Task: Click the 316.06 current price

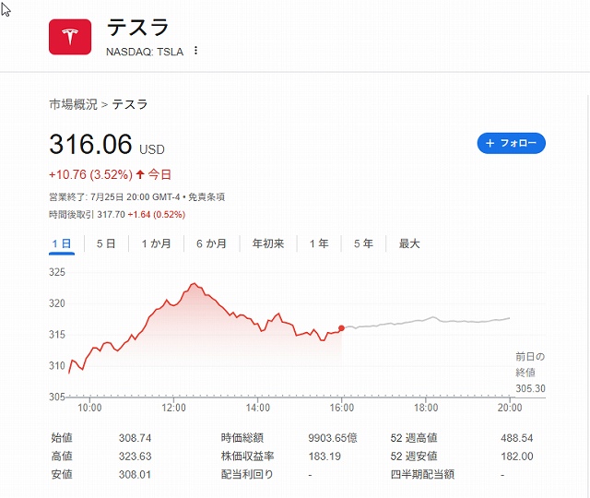Action: 90,144
